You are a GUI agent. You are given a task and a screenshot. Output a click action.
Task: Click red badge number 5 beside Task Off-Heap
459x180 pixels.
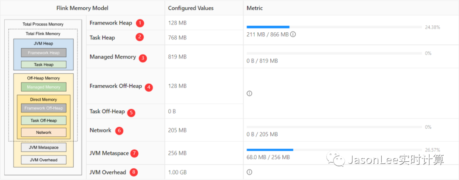pos(131,113)
